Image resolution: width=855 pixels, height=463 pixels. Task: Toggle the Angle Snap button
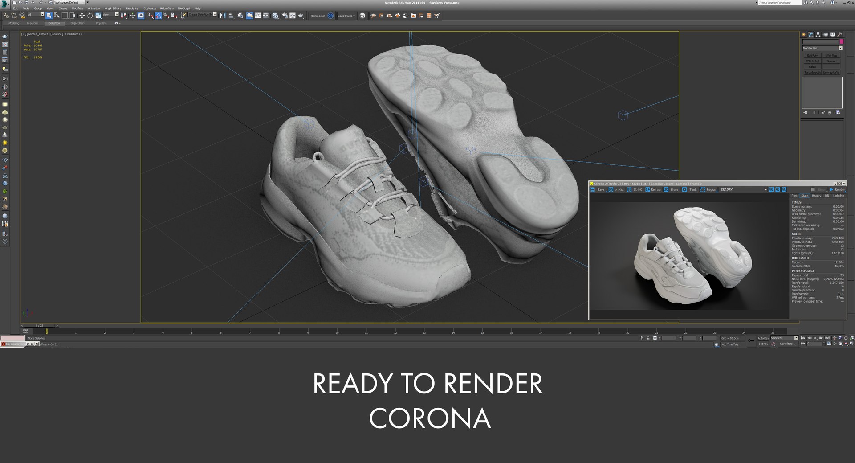coord(158,16)
